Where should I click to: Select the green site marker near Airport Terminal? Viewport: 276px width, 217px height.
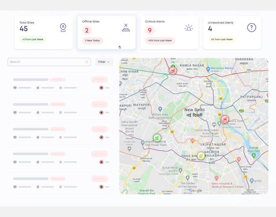(157, 138)
